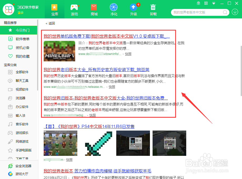Open the gift box icon in title bar
242x179 pixels.
pos(199,3)
